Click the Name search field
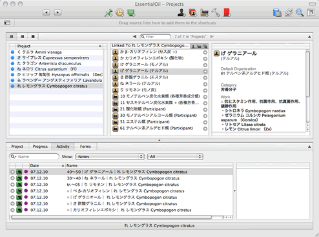 click(x=34, y=156)
